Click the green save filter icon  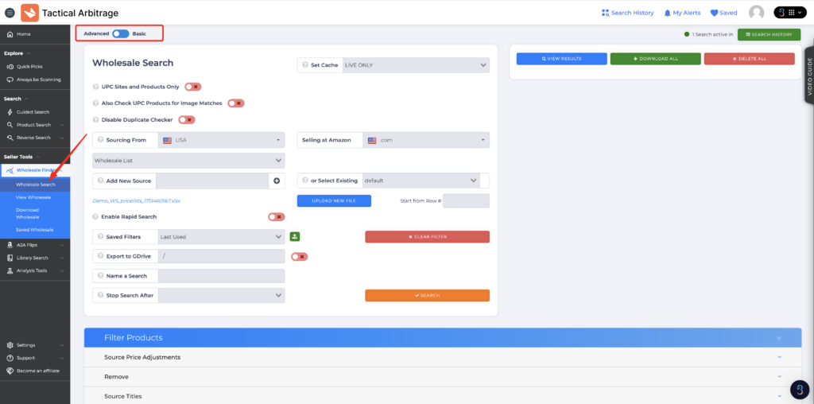coord(294,236)
